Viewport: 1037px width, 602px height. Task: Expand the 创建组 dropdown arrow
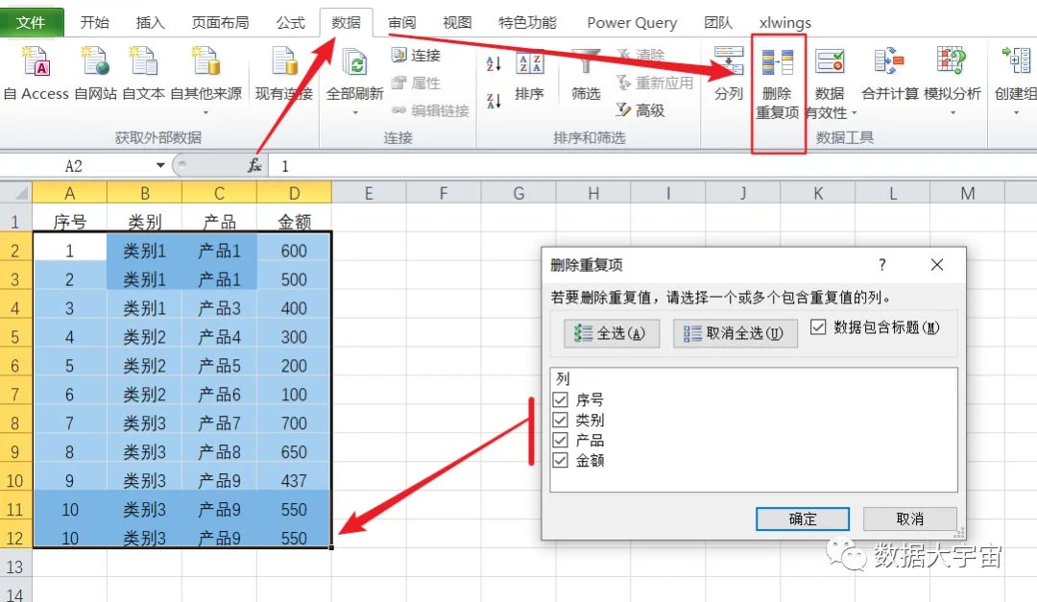(1017, 113)
